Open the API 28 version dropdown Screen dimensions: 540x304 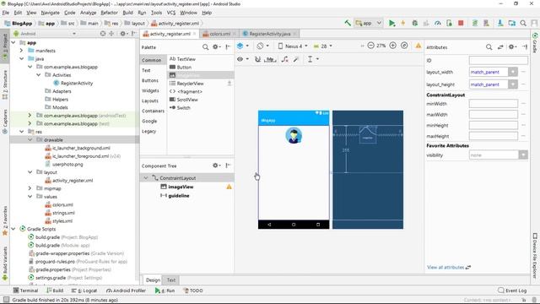[x=322, y=46]
